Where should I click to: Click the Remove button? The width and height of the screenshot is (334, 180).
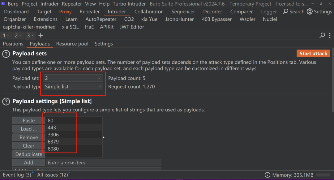[x=28, y=137]
